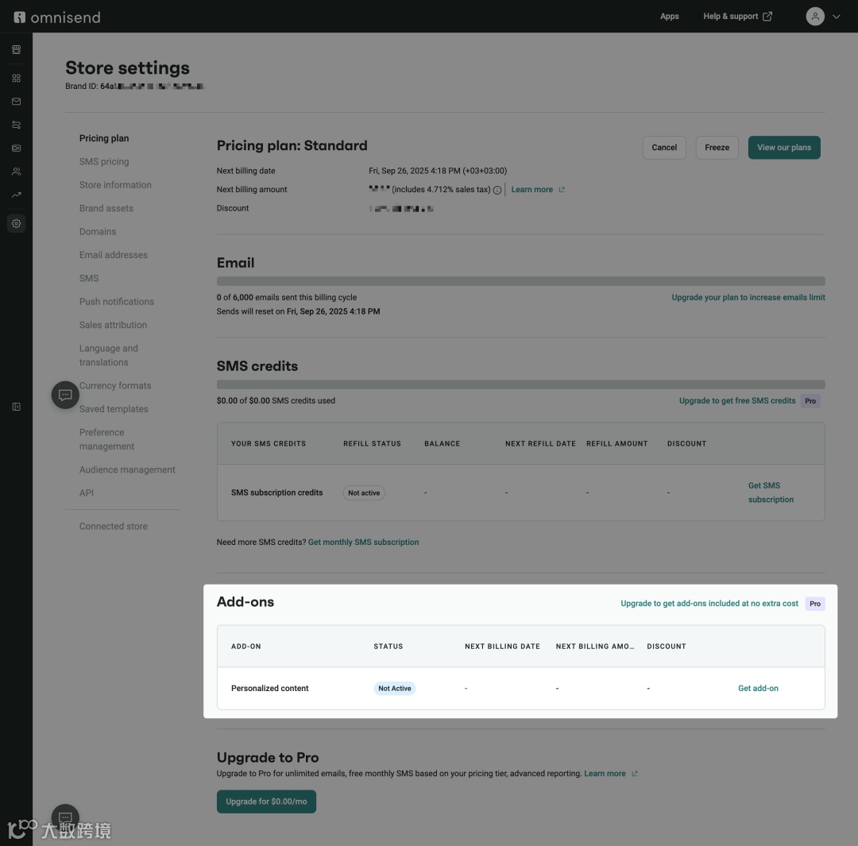Open Saved templates settings
Image resolution: width=858 pixels, height=846 pixels.
114,409
